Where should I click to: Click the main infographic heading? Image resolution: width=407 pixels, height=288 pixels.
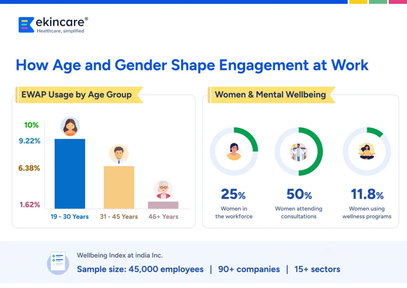(x=192, y=65)
